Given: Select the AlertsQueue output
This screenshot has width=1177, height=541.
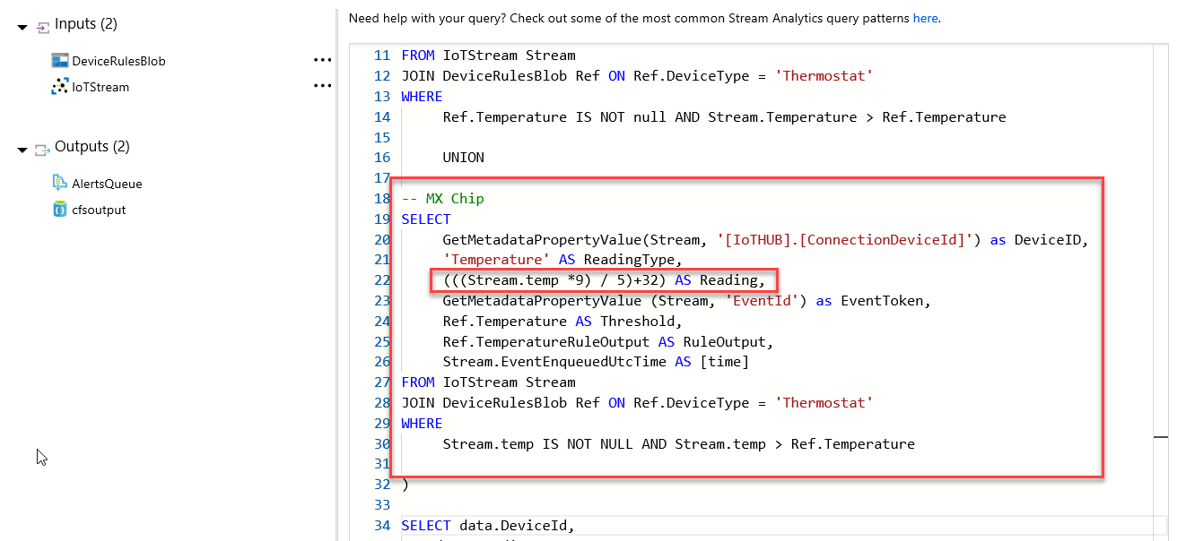Looking at the screenshot, I should (107, 184).
